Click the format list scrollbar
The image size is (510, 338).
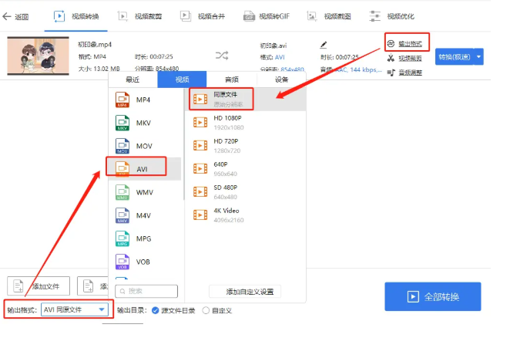point(184,145)
